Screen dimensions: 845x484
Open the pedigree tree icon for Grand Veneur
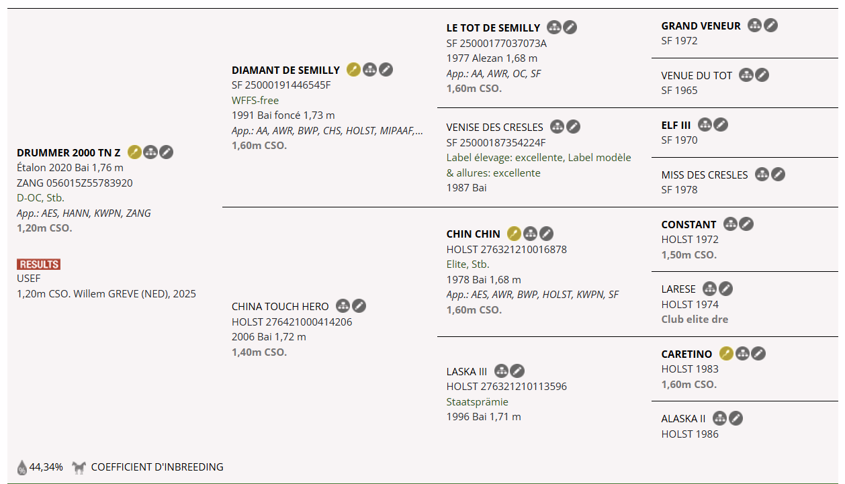click(754, 26)
